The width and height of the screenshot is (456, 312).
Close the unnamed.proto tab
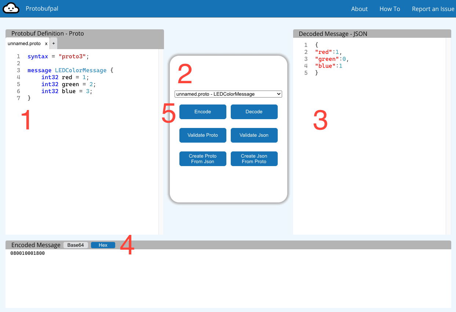(46, 43)
